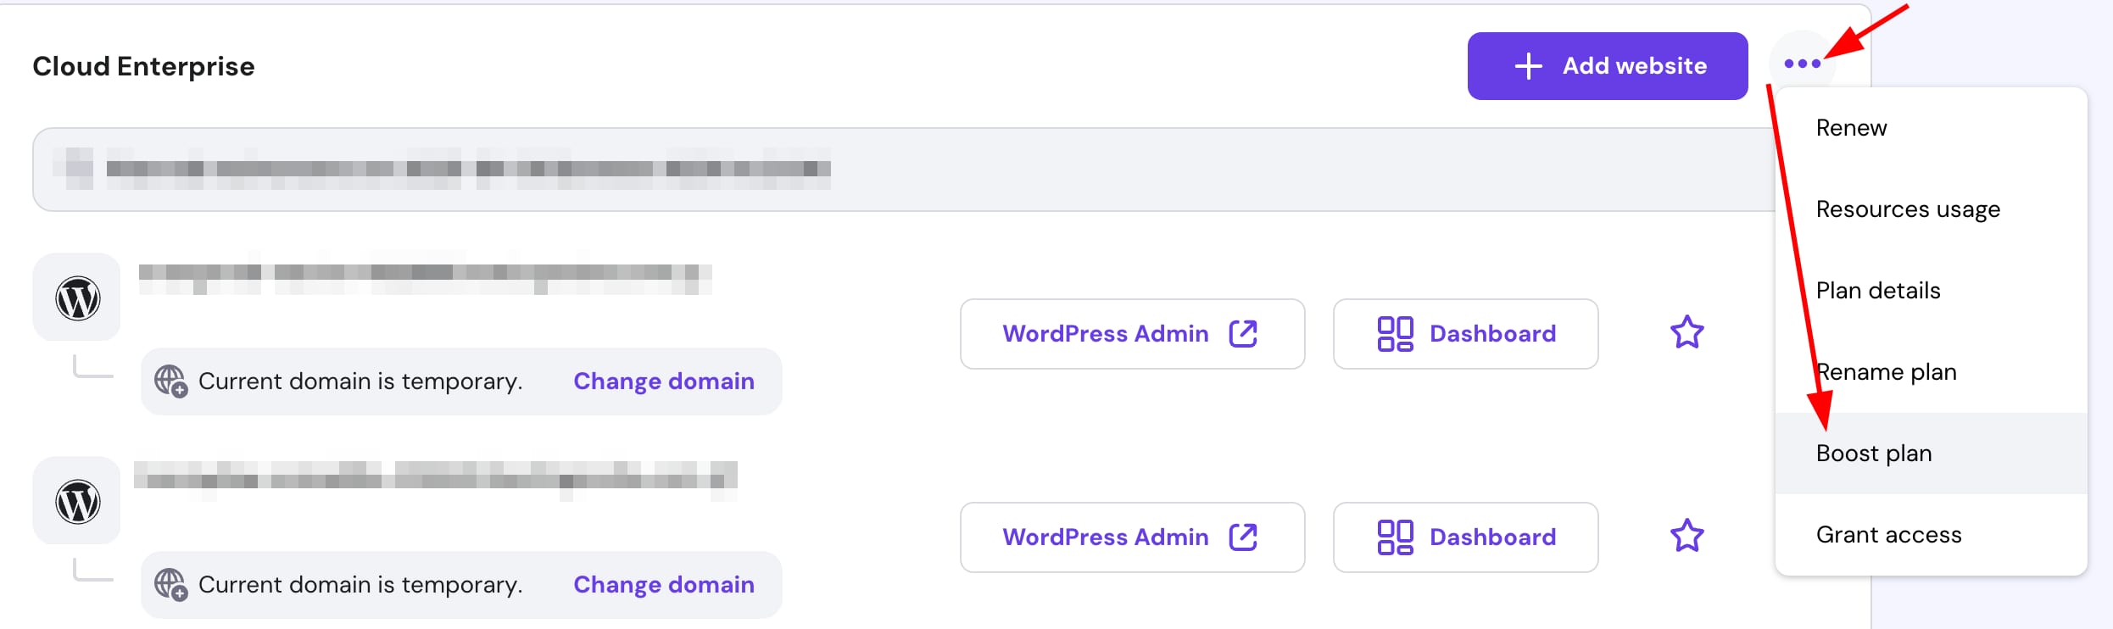Screen dimensions: 2113x629
Task: Change domain for the first website
Action: pos(663,381)
